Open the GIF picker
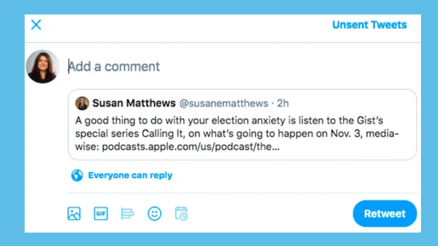Viewport: 438px width, 246px height. coord(101,214)
